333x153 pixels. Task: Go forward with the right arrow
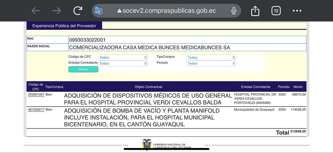click(57, 11)
